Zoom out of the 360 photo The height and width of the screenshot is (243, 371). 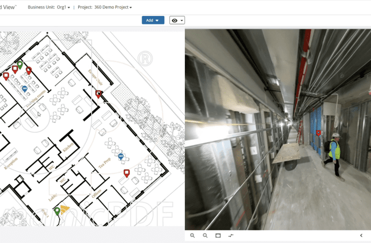point(205,235)
